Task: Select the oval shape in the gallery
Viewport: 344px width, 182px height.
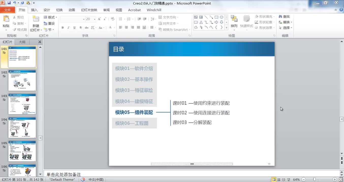Action: pos(222,17)
